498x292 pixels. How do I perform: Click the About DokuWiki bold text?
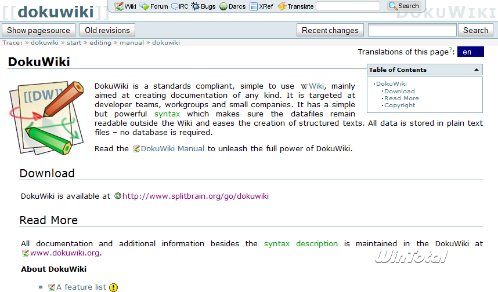pos(53,269)
